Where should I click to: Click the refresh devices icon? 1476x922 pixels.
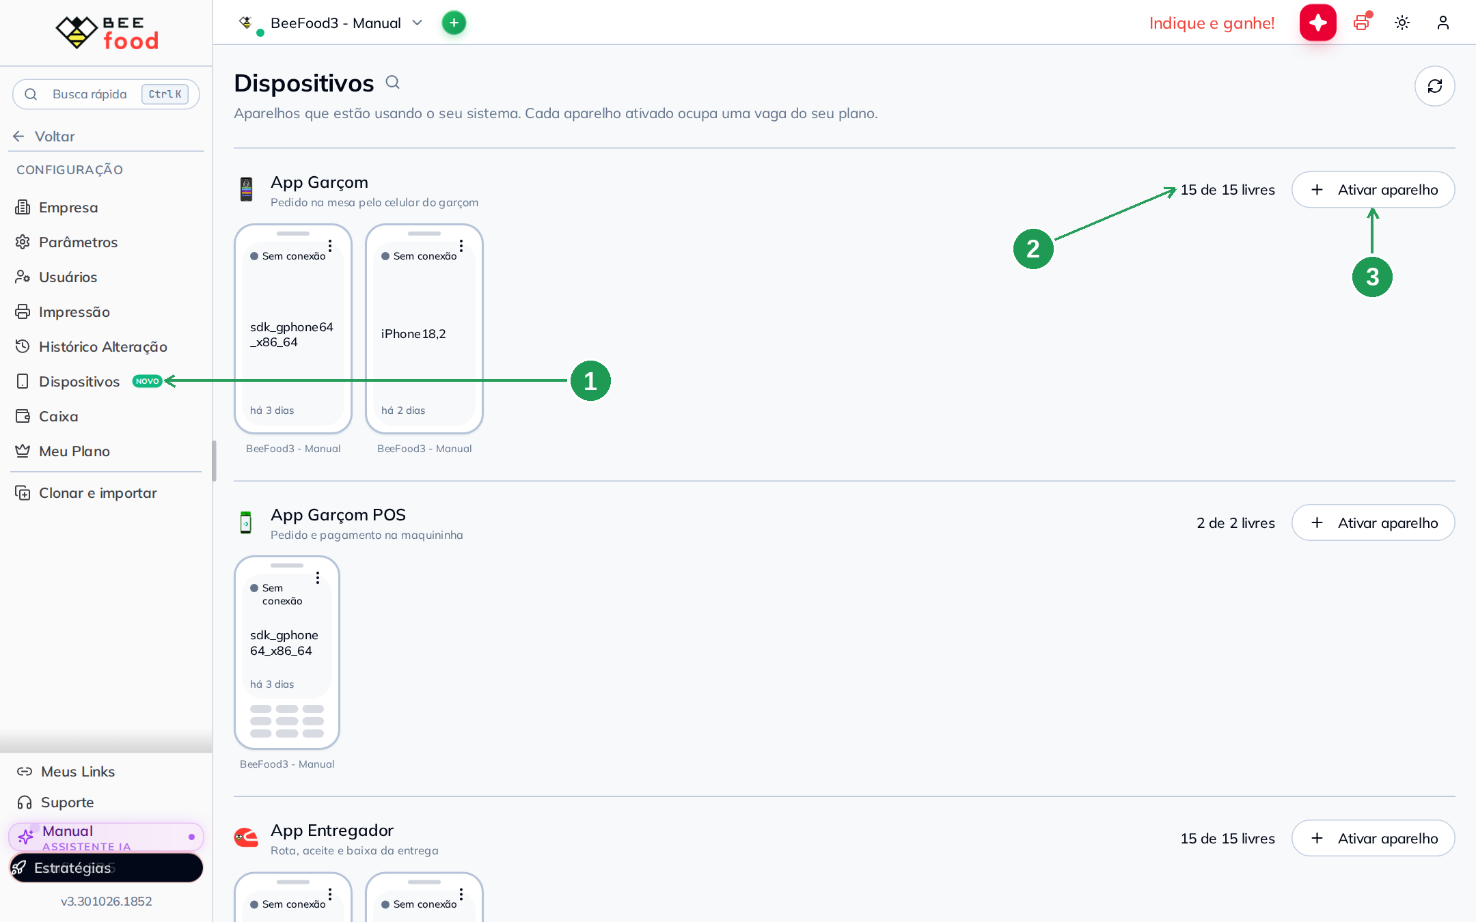(1434, 86)
